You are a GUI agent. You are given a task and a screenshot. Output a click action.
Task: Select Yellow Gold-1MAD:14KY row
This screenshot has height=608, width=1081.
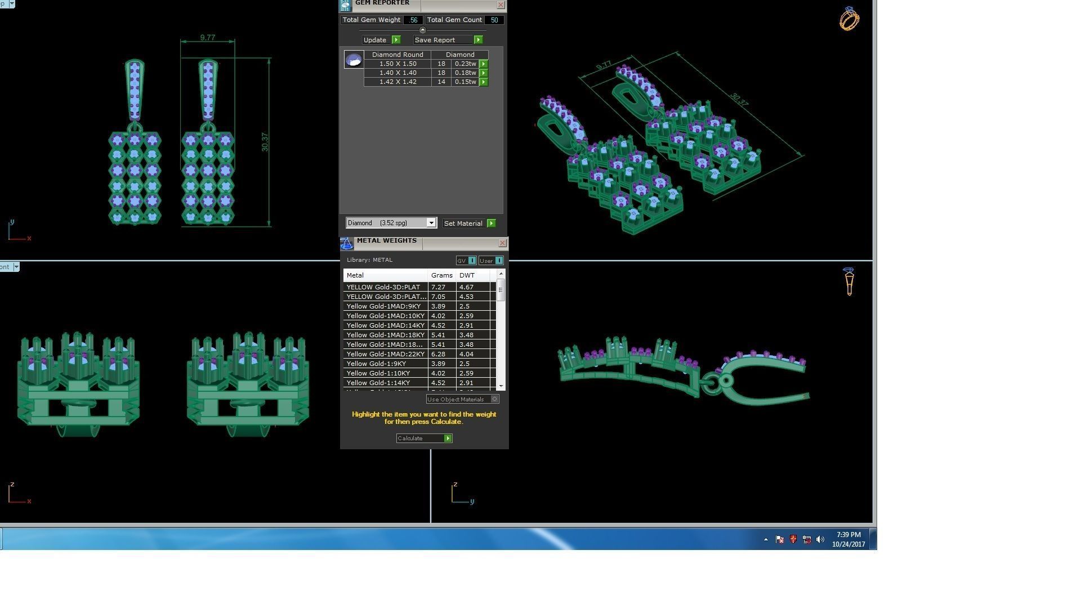pos(386,325)
